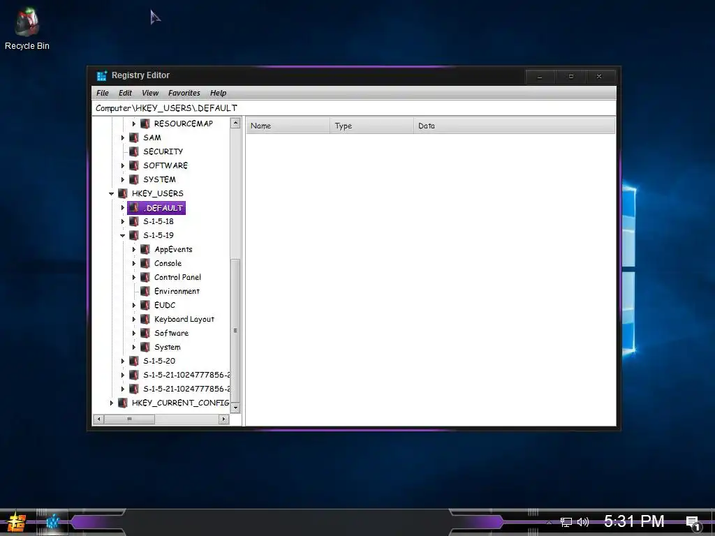Click the Keyboard Layout key folder icon
Screen dimensions: 715x536
click(x=145, y=319)
